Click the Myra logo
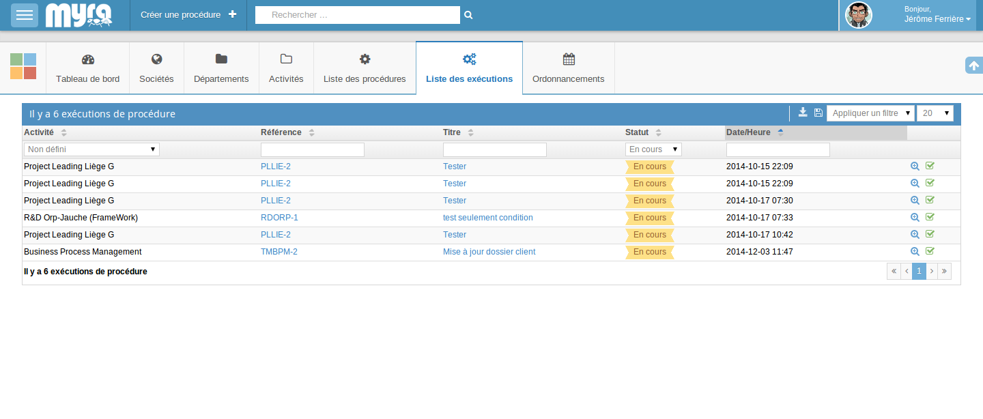The width and height of the screenshot is (983, 419). (79, 15)
